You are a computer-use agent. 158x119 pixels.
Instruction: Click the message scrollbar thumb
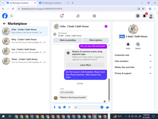[109, 89]
